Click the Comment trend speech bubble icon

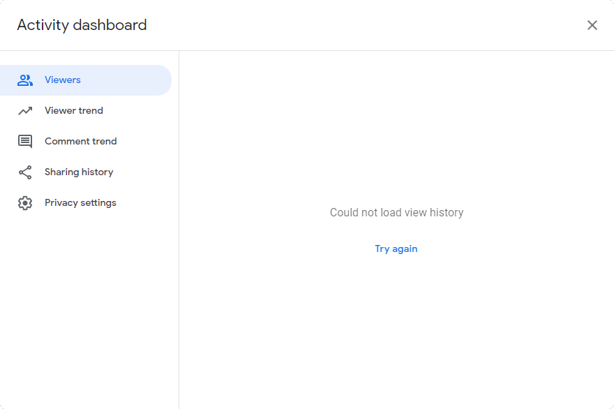[25, 141]
